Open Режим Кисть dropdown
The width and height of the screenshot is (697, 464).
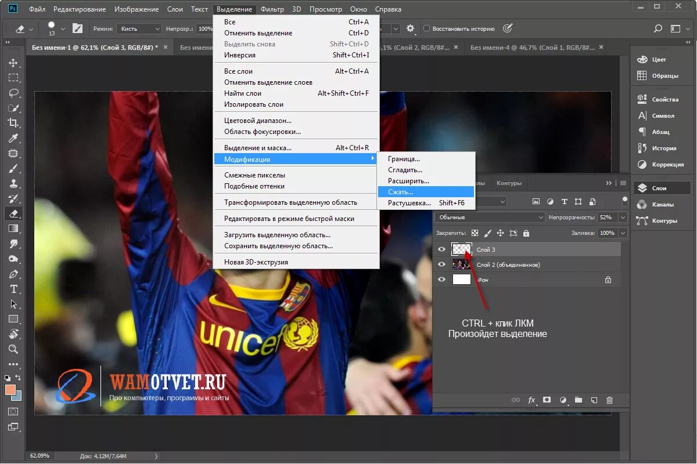[x=139, y=28]
